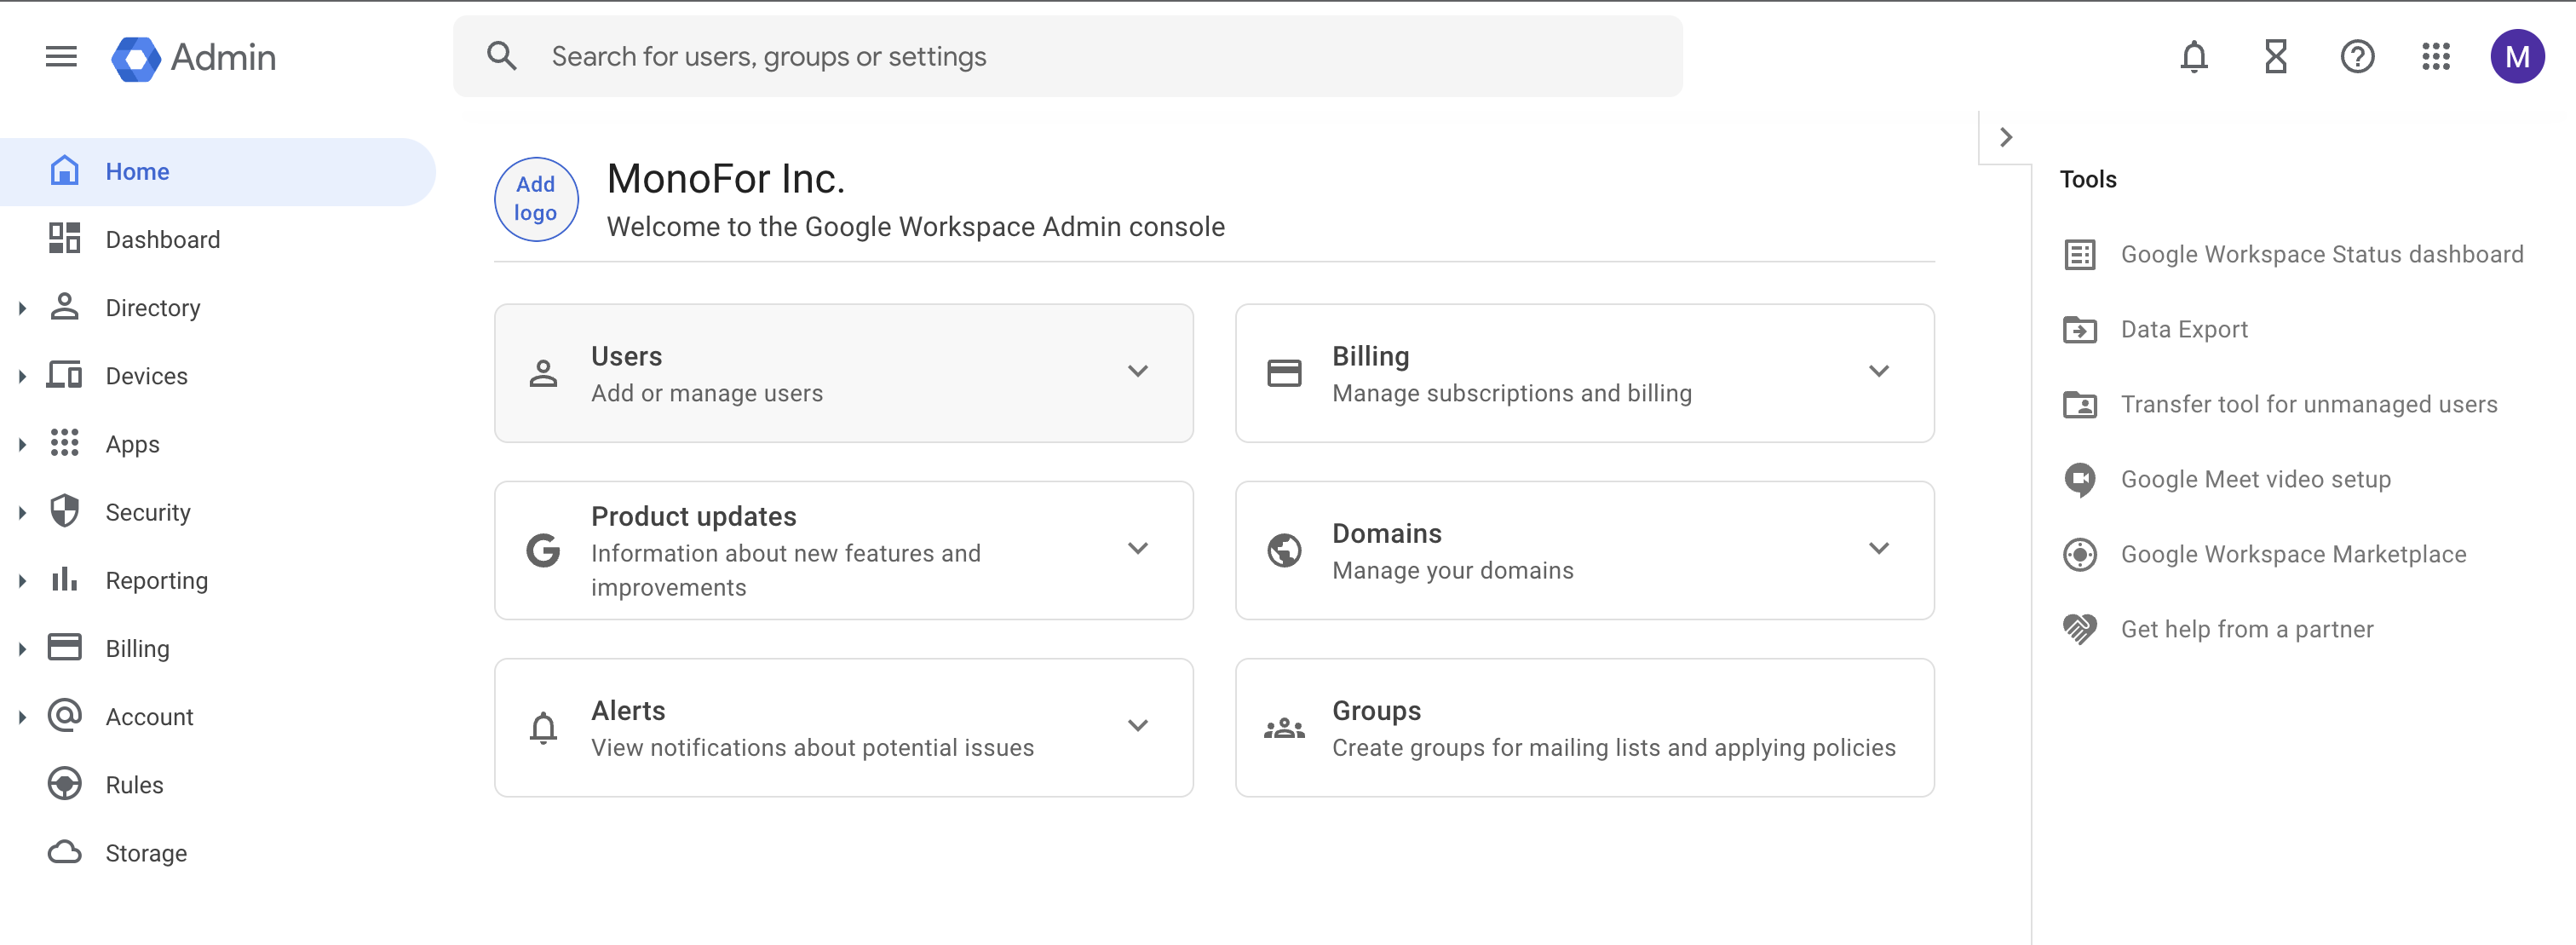Viewport: 2576px width, 945px height.
Task: Expand Security in the sidebar tree
Action: coord(22,513)
